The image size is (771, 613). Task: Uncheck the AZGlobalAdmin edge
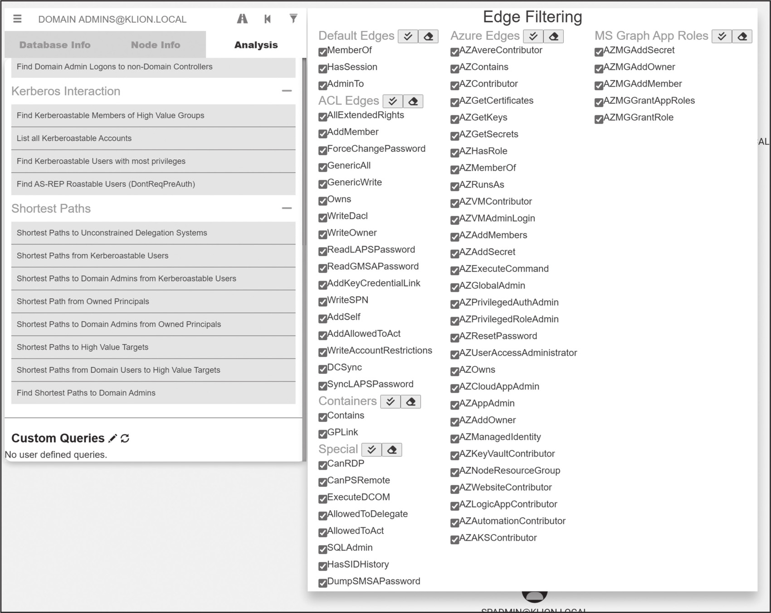point(455,287)
